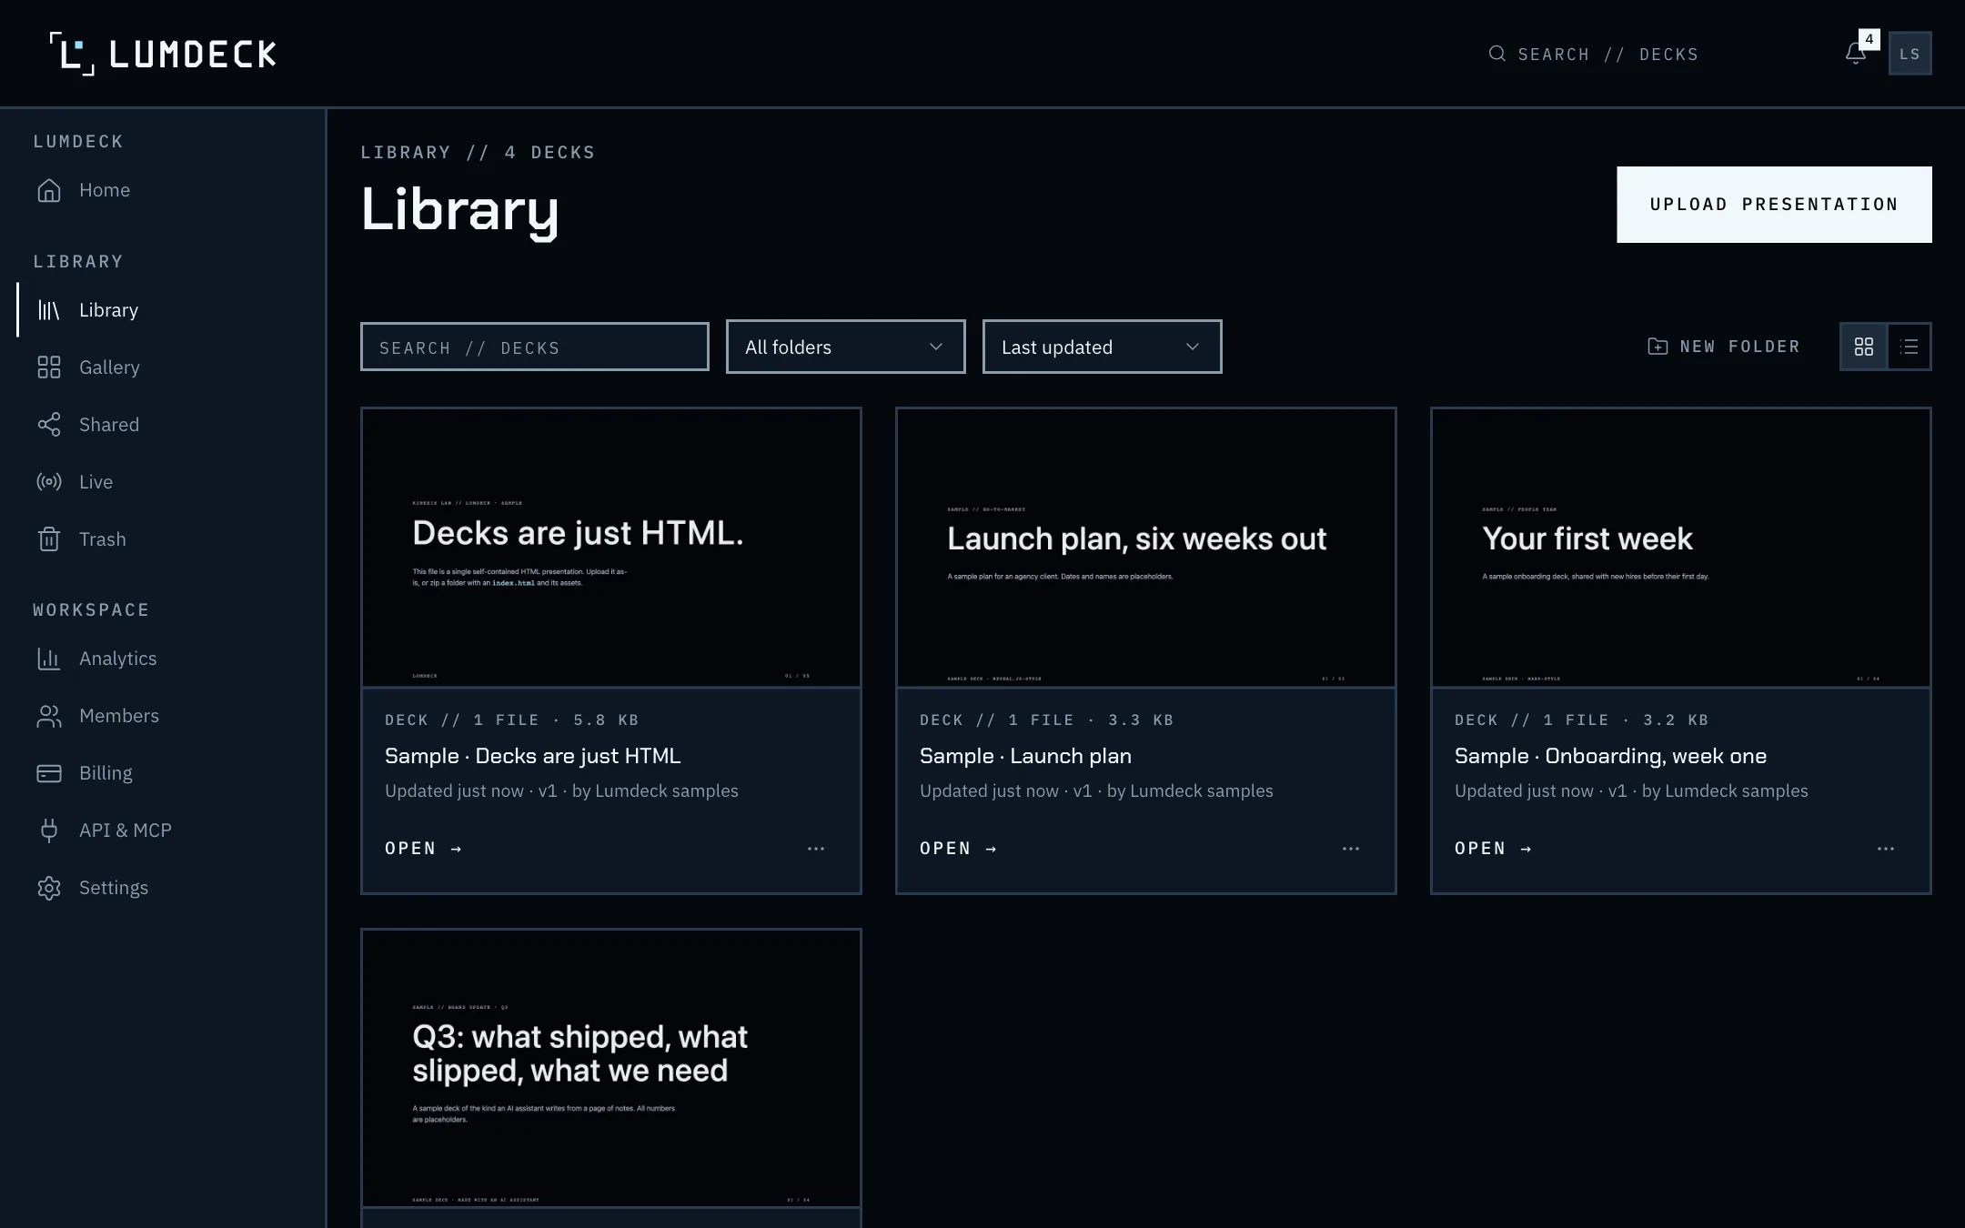1965x1228 pixels.
Task: Click the Members people icon
Action: pos(49,716)
